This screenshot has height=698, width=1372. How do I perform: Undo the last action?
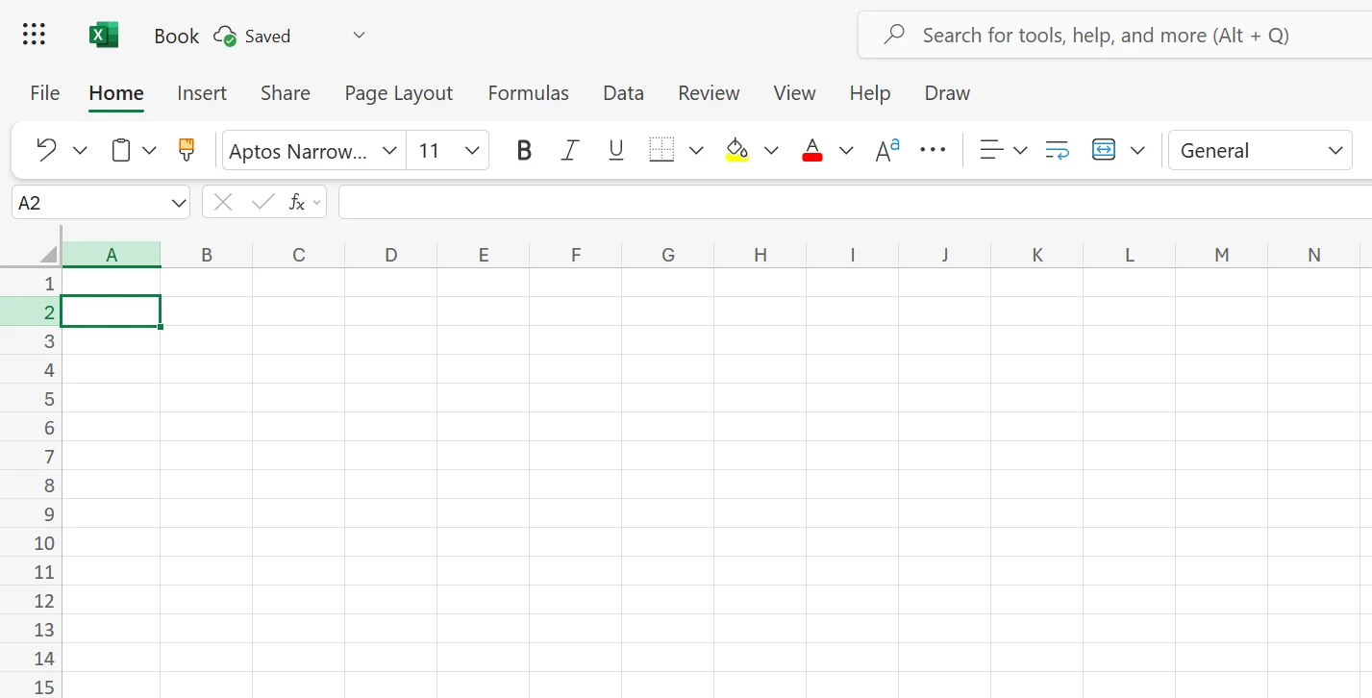44,150
